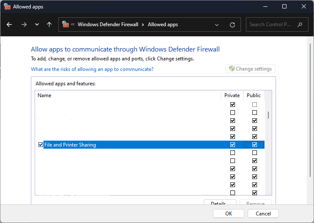This screenshot has height=223, width=314.
Task: Click the Change settings button
Action: tap(250, 69)
